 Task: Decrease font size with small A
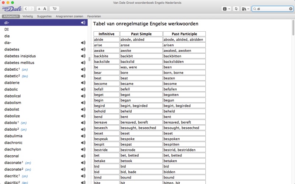[x=39, y=9]
